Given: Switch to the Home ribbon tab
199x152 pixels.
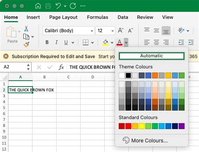Looking at the screenshot, I should 11,17.
